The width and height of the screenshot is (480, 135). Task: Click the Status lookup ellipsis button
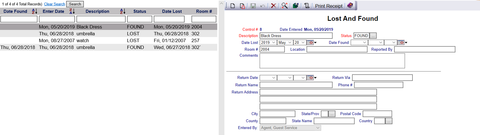click(373, 36)
